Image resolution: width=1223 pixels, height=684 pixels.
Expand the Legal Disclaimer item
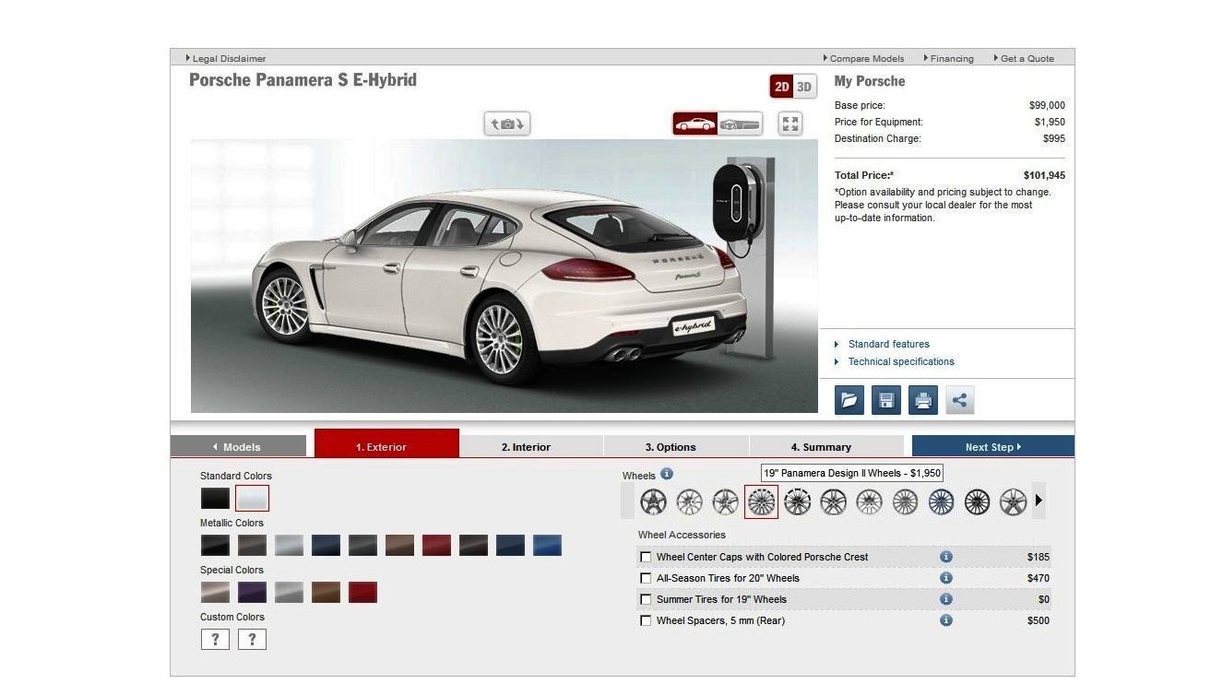point(226,58)
